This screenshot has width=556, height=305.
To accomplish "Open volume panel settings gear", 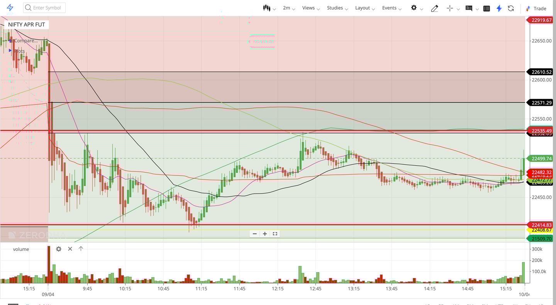I will click(59, 249).
